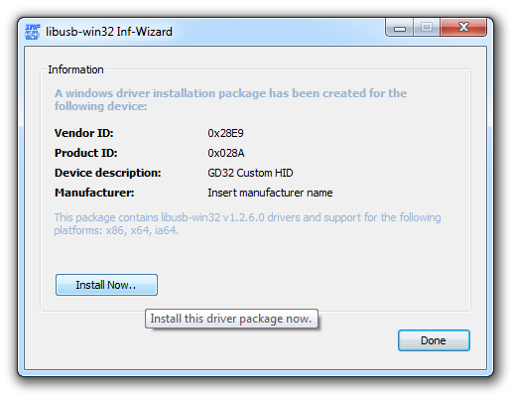512x394 pixels.
Task: Click the GD32 Custom HID description text
Action: coord(250,173)
